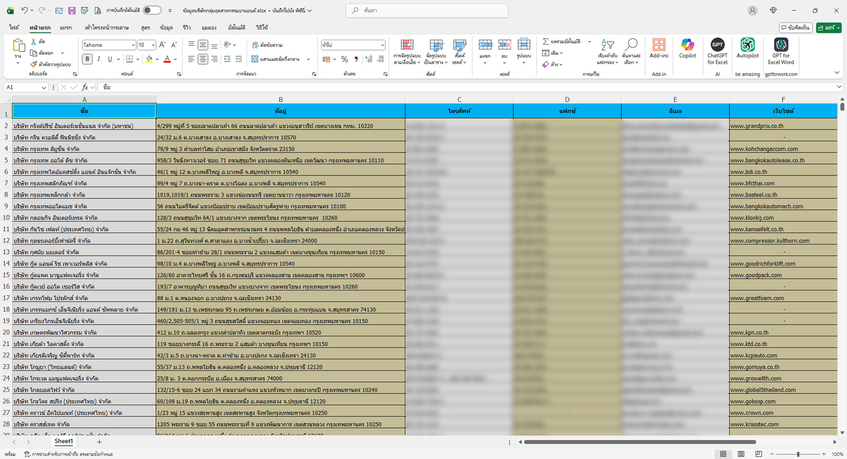
Task: Open the Comments button
Action: click(796, 28)
